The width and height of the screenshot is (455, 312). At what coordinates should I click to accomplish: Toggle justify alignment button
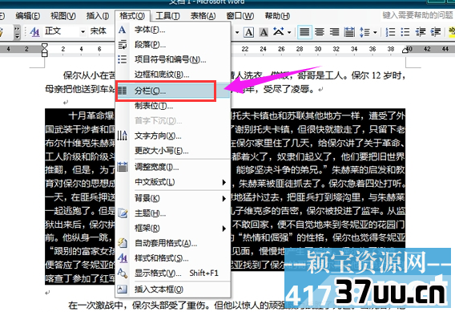pyautogui.click(x=304, y=32)
